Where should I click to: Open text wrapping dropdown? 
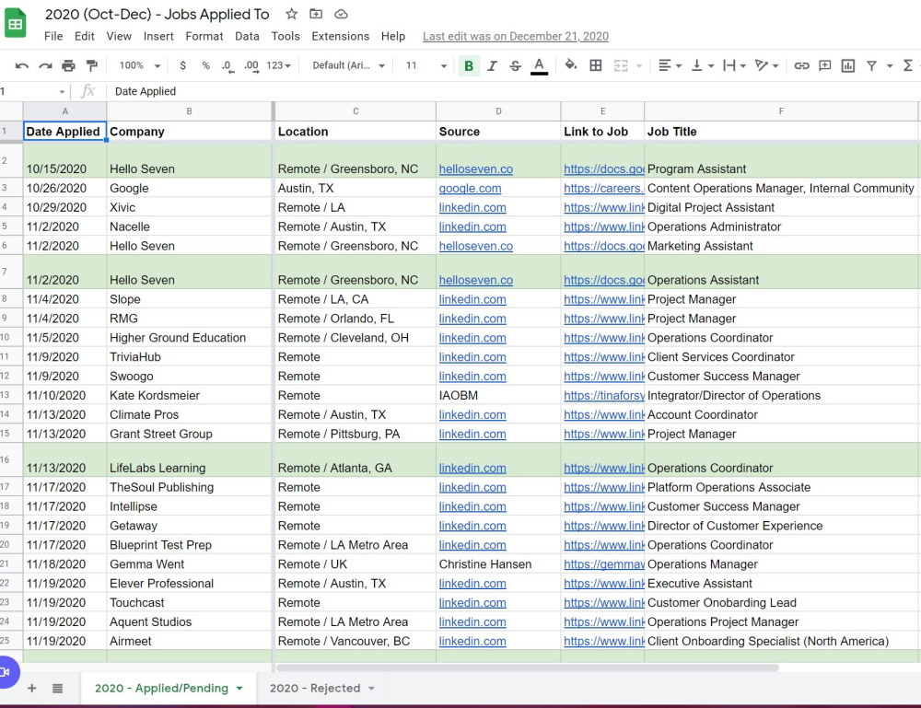[x=734, y=65]
